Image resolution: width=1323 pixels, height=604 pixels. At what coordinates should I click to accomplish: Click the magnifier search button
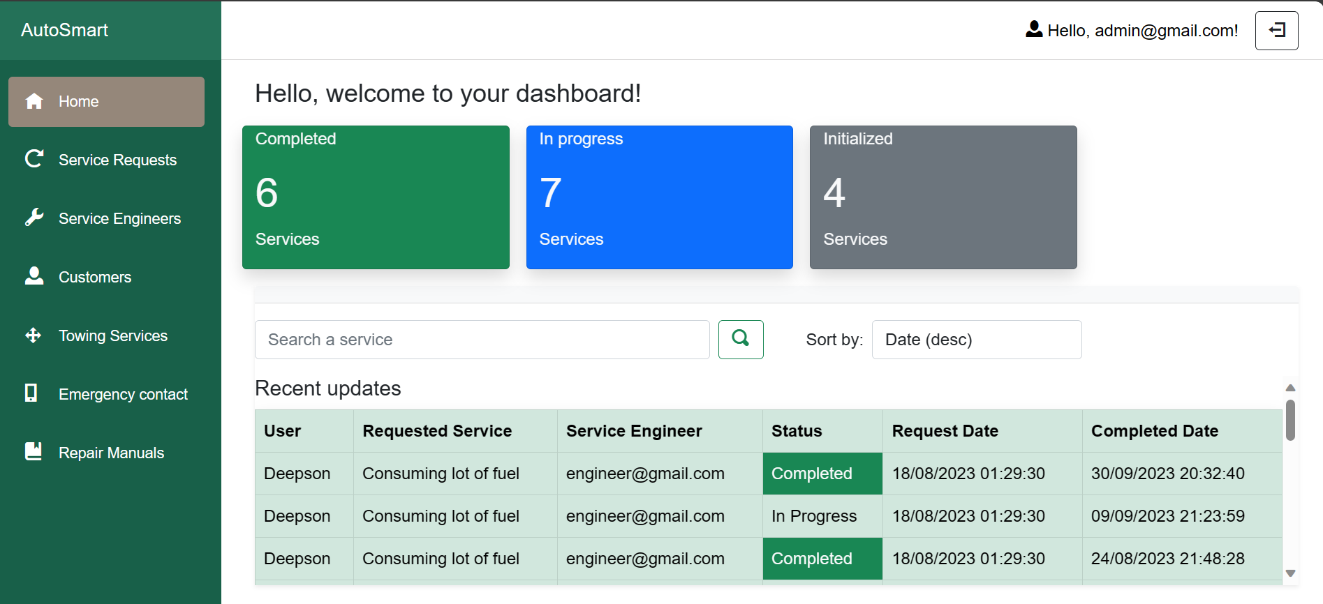pos(741,340)
